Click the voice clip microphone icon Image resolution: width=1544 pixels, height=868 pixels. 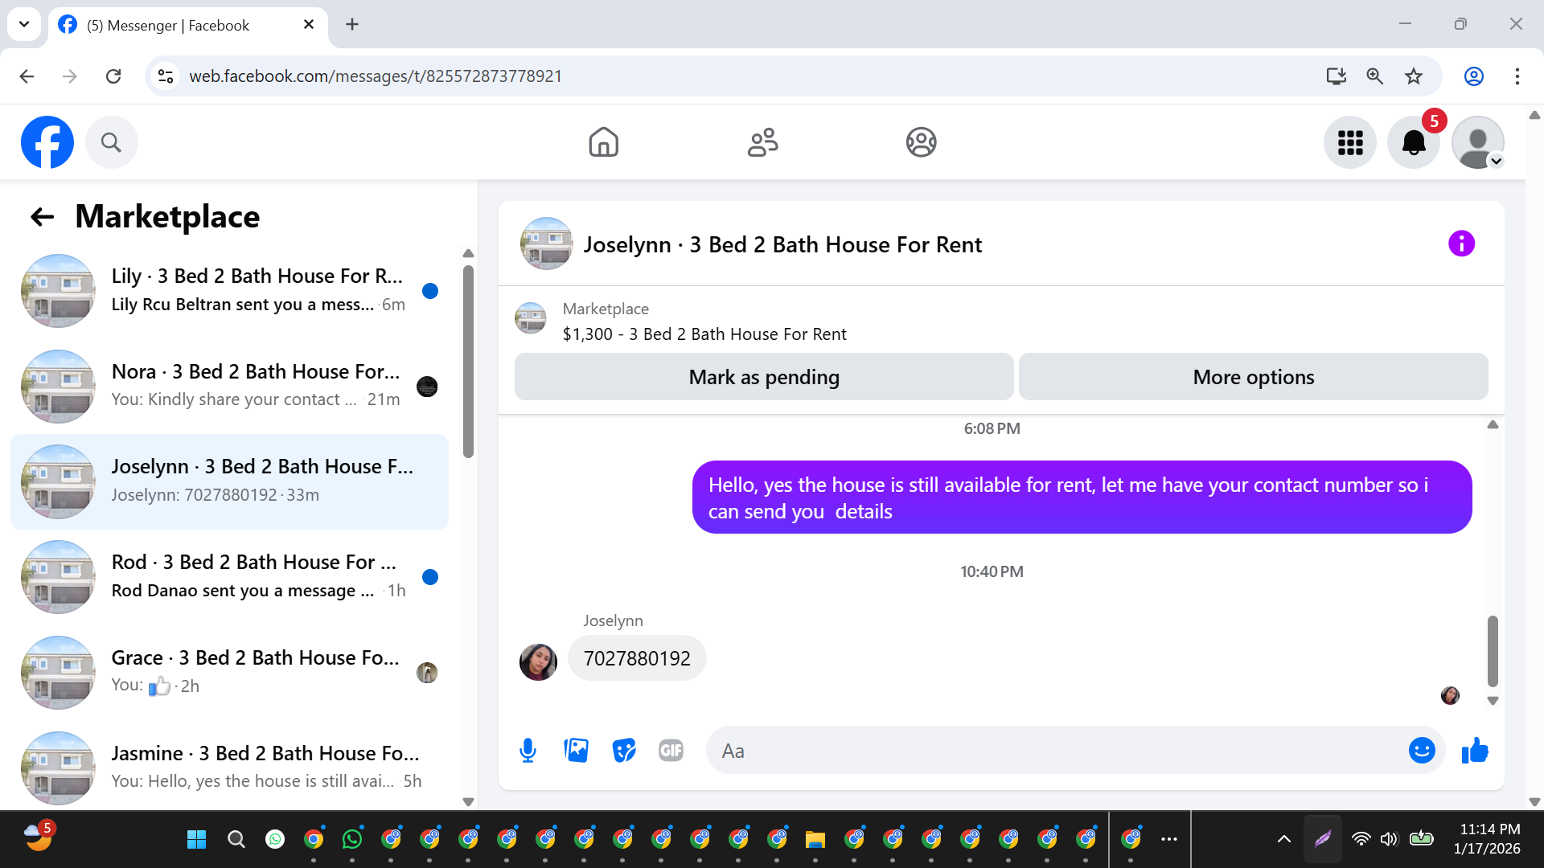point(528,751)
